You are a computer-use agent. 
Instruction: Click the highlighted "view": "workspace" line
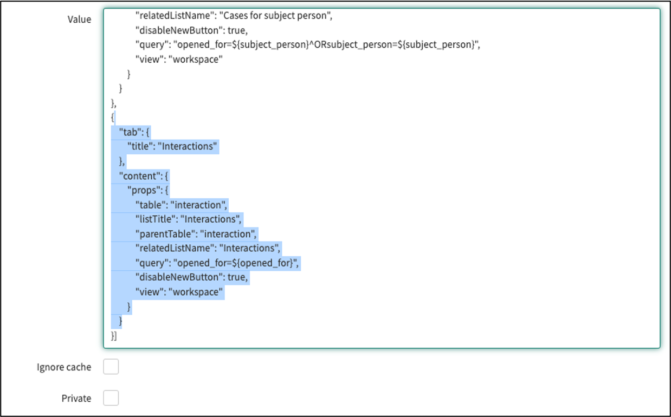pos(179,292)
